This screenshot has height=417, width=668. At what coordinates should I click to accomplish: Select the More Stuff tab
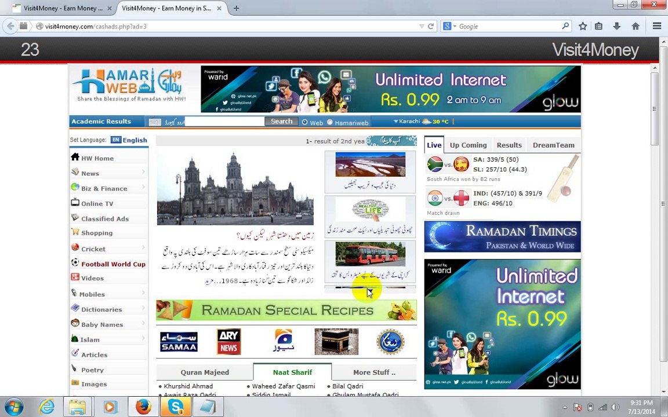(374, 372)
